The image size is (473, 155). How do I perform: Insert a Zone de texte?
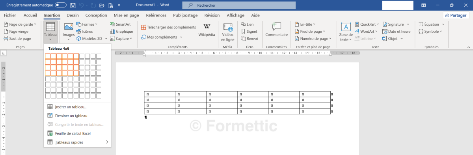pyautogui.click(x=346, y=32)
